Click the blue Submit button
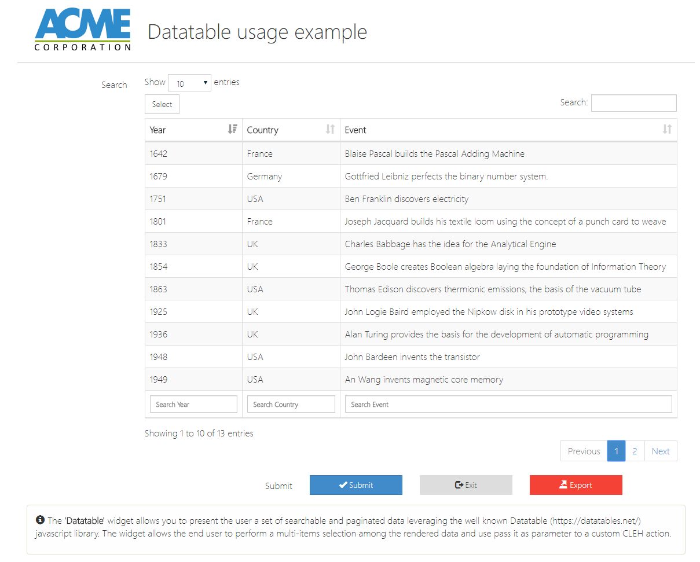The image size is (700, 562). (356, 485)
